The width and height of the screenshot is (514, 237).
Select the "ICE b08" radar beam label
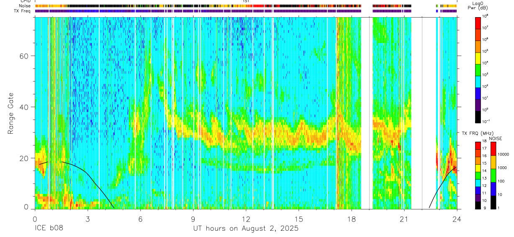coord(48,229)
